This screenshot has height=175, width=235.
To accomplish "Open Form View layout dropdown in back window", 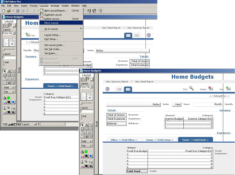I will tap(9, 33).
